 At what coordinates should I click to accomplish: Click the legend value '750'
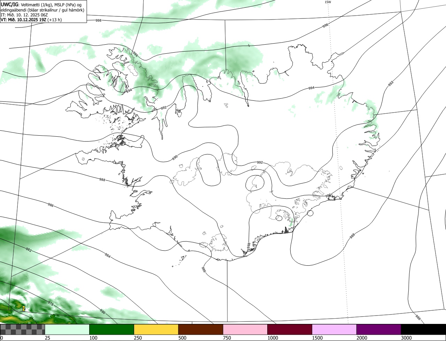pos(227,338)
